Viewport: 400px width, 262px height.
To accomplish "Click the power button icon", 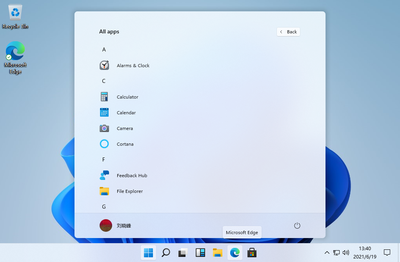I will click(x=297, y=225).
